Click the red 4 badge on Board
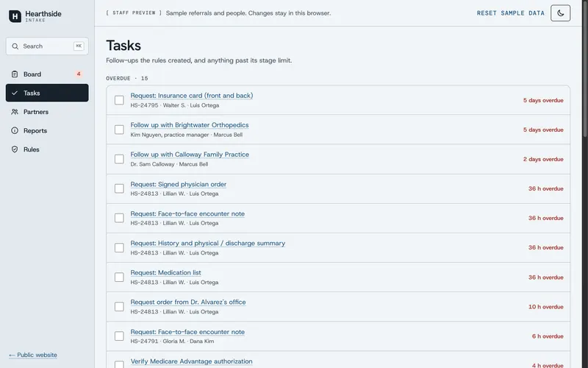The image size is (588, 368). tap(79, 74)
